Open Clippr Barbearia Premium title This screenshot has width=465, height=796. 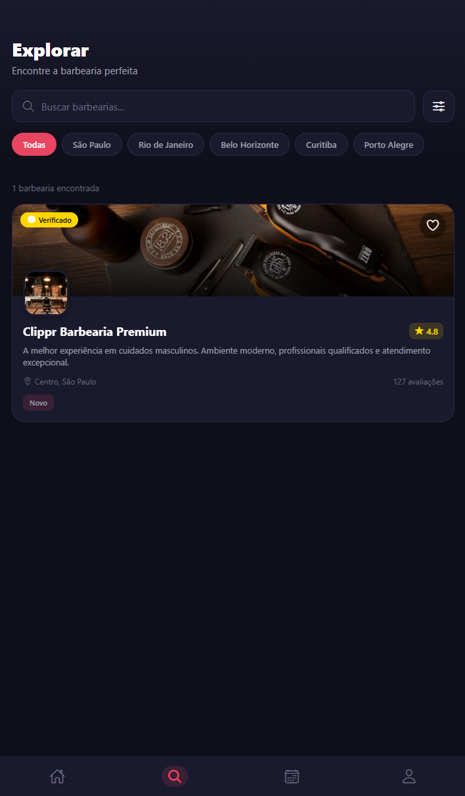(x=95, y=332)
